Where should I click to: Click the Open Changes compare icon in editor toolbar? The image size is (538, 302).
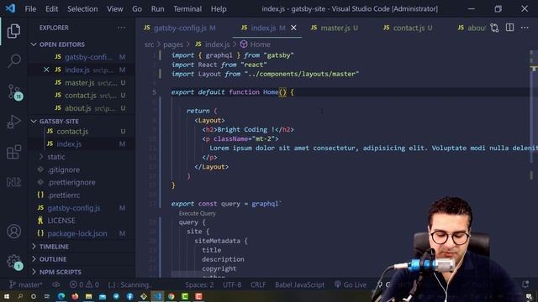point(494,28)
